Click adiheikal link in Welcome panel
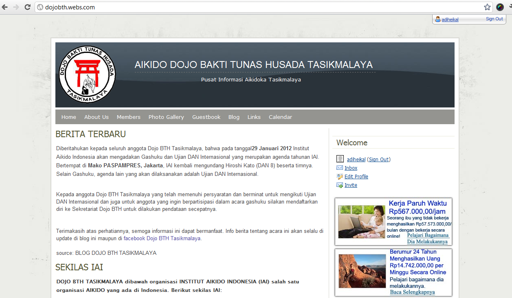The height and width of the screenshot is (298, 512). tap(356, 160)
